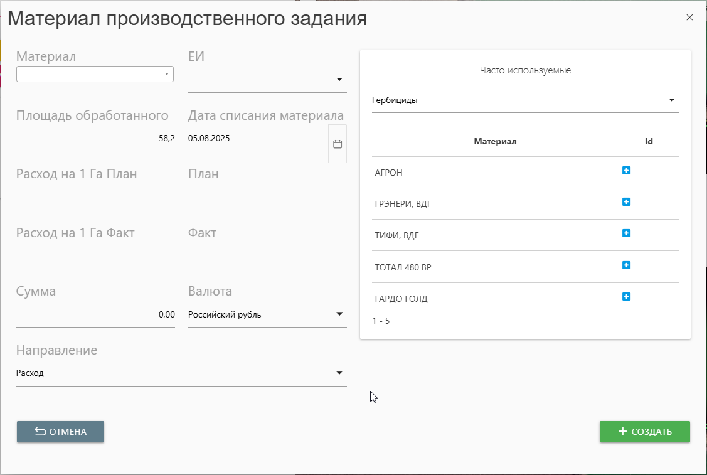The width and height of the screenshot is (707, 475).
Task: Focus the Расход на 1 Га Факт field
Action: [x=95, y=257]
